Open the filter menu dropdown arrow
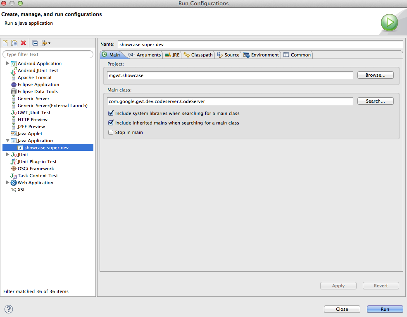 click(49, 43)
